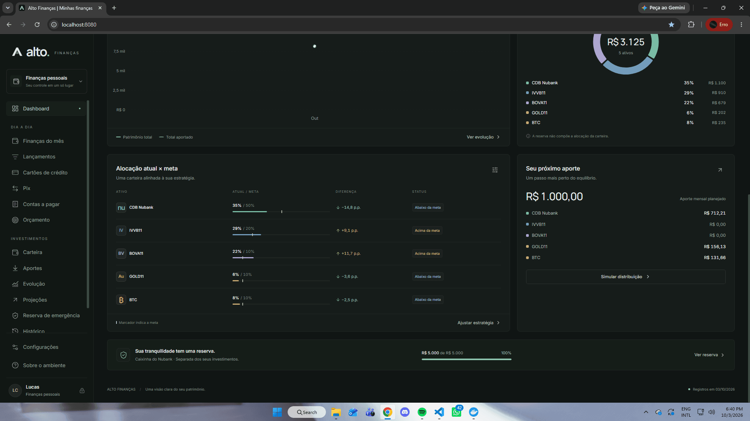Click the chart data point dot
750x421 pixels.
315,46
